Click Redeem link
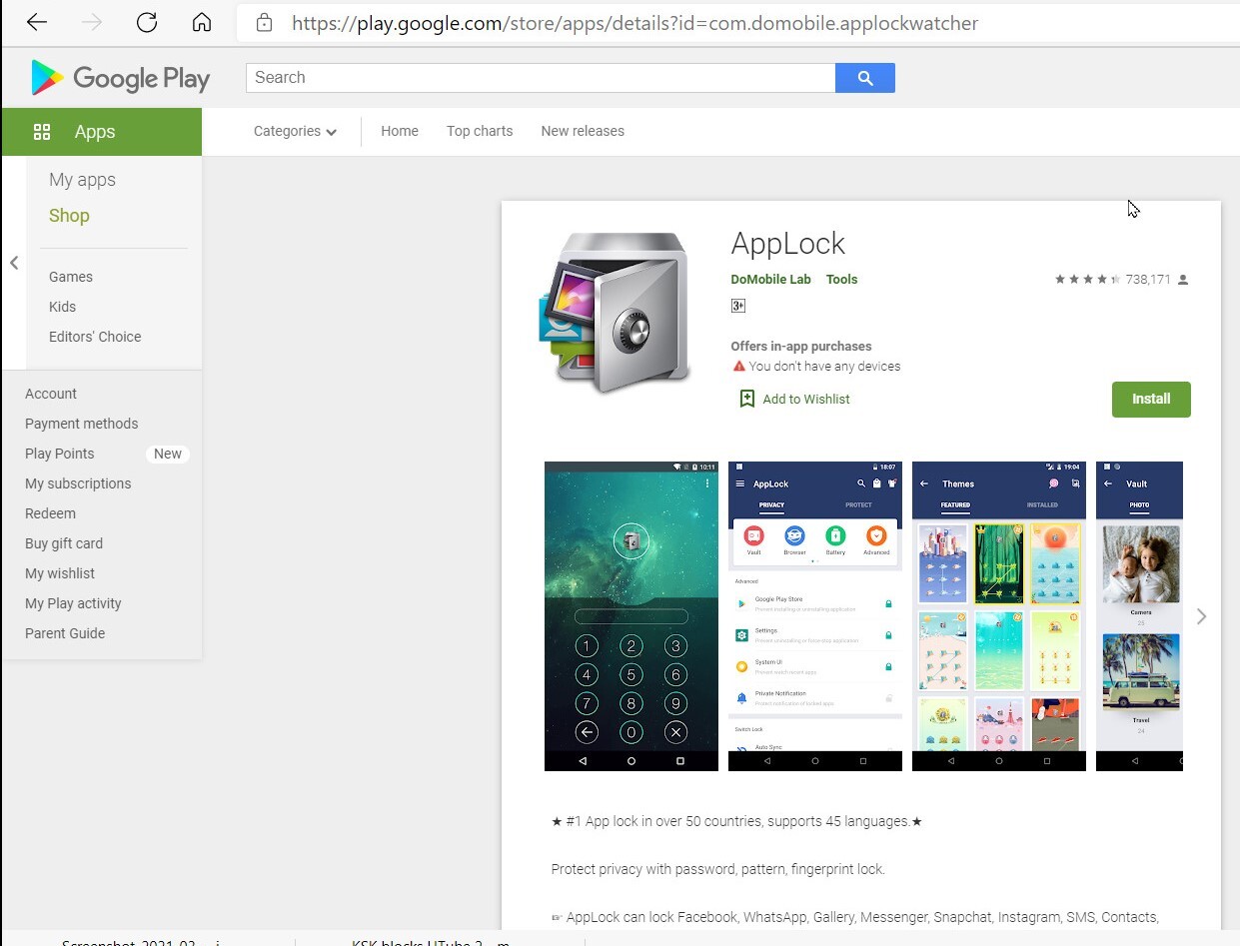The height and width of the screenshot is (946, 1240). click(50, 513)
